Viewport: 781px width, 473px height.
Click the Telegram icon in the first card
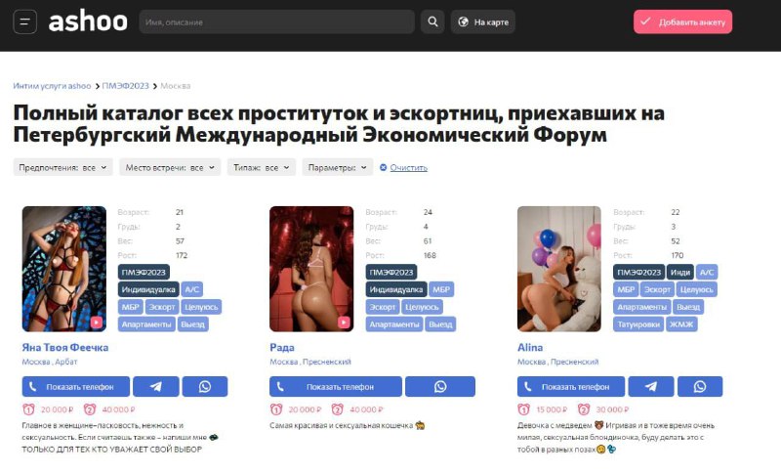[156, 387]
